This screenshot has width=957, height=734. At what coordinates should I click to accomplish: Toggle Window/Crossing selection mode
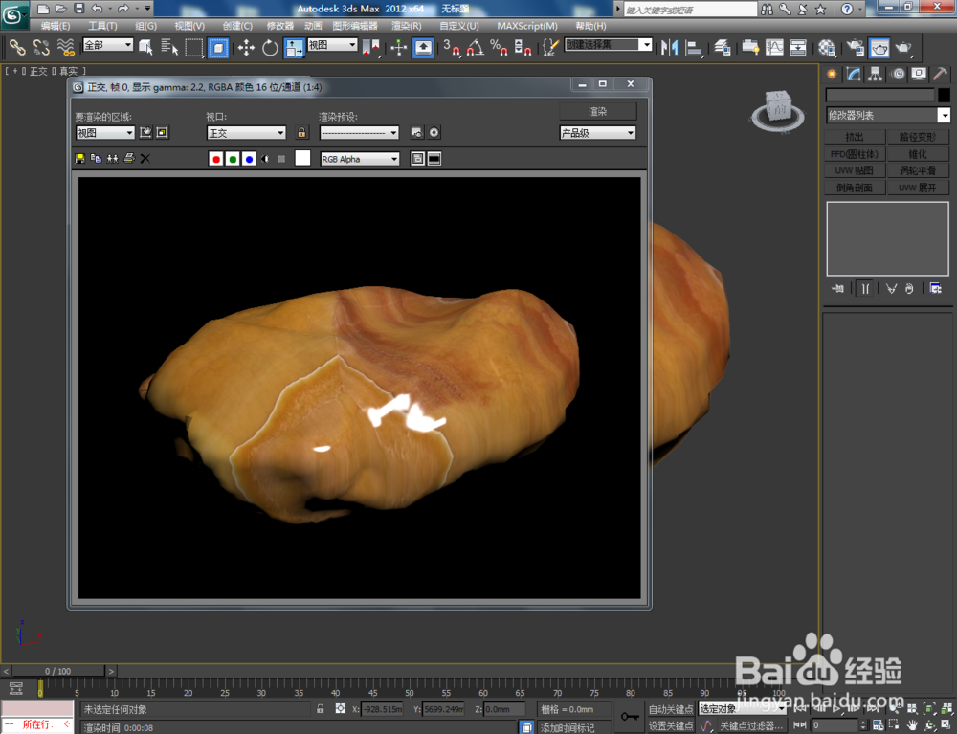(x=218, y=48)
